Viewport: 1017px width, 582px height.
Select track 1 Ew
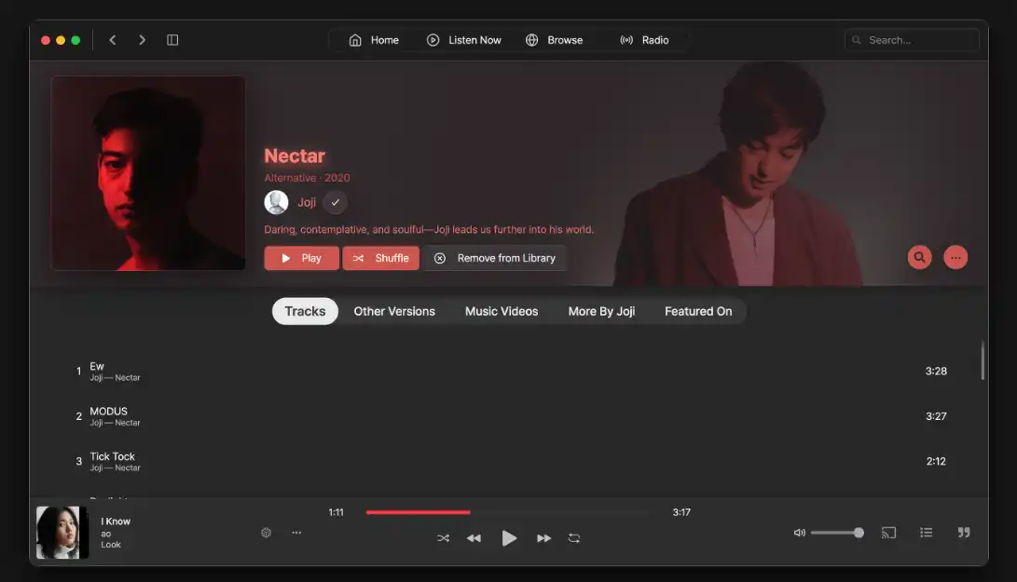point(511,372)
